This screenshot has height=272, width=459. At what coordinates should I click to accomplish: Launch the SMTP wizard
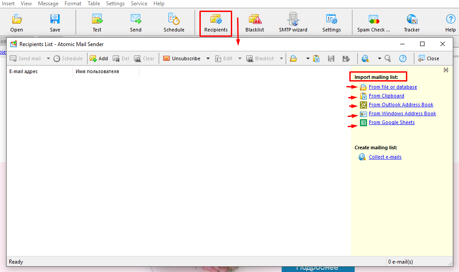click(293, 23)
